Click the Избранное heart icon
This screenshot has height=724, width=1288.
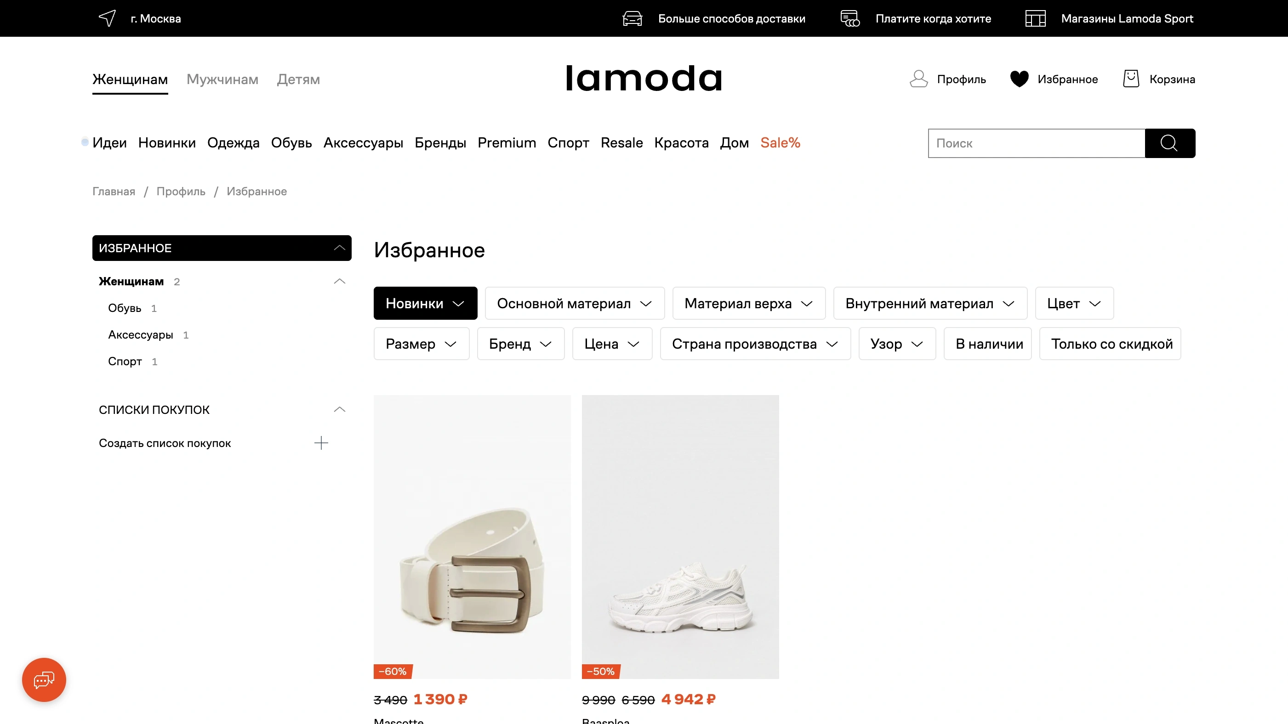click(x=1019, y=79)
